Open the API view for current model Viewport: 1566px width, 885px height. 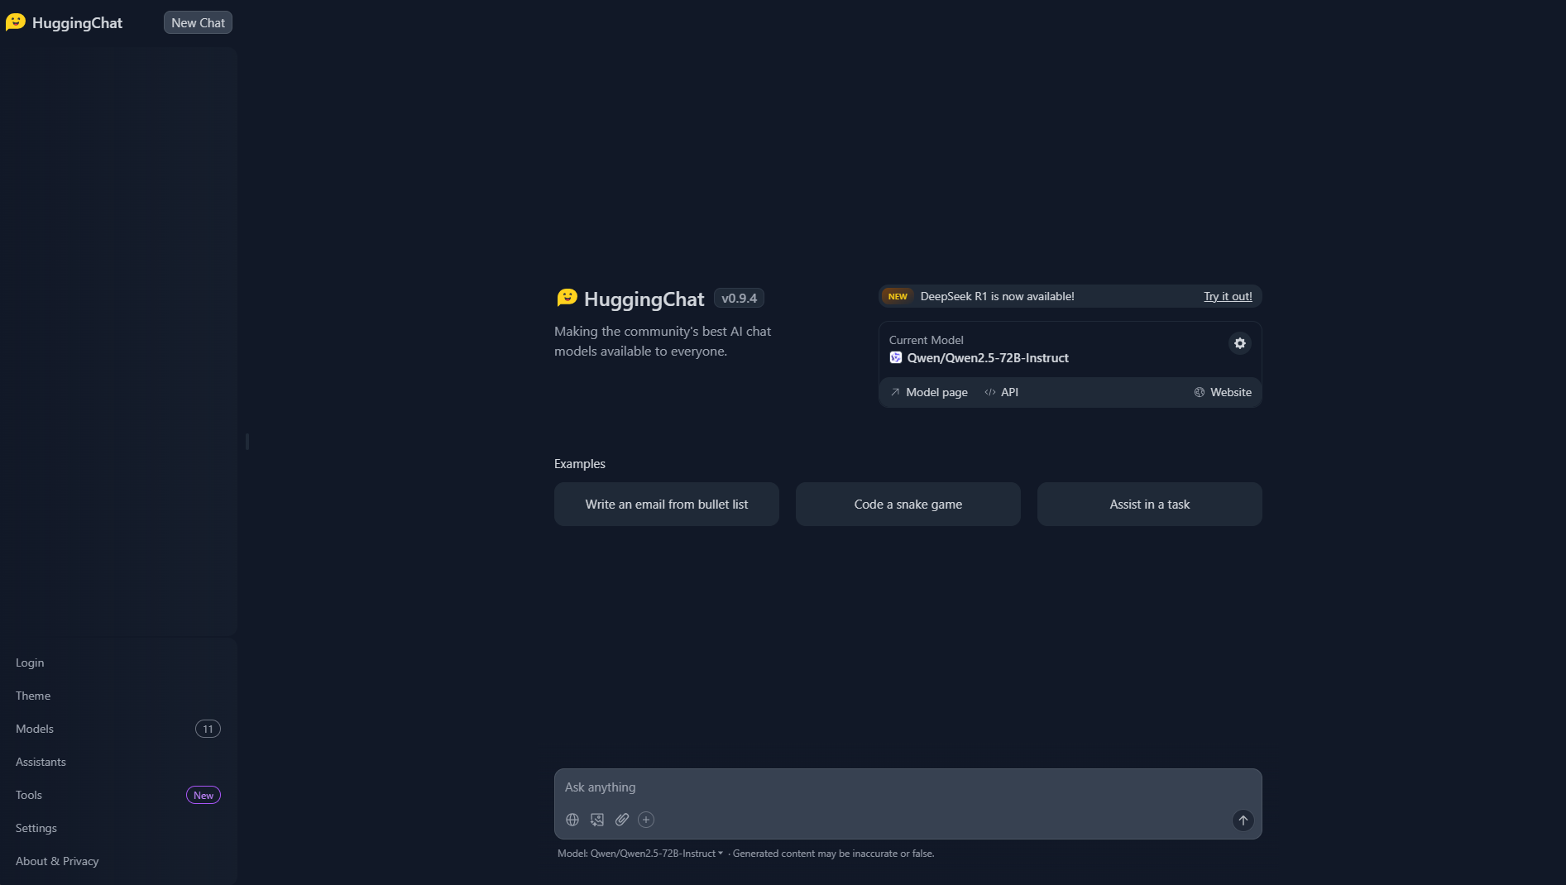(1001, 392)
